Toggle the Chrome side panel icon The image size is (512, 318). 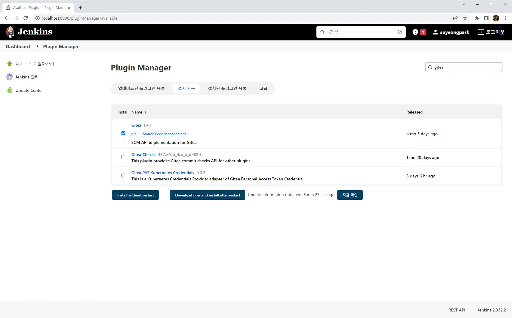486,18
